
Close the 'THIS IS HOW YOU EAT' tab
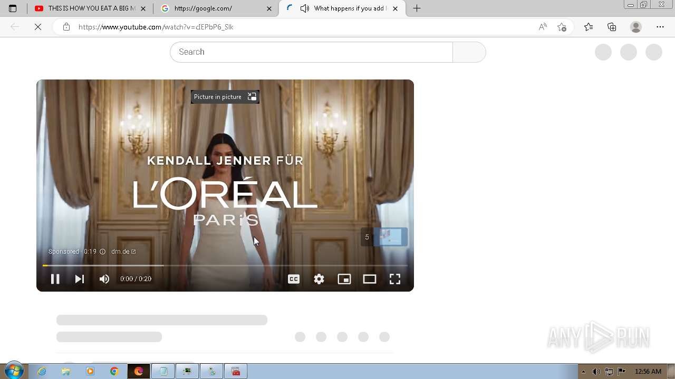[x=143, y=8]
